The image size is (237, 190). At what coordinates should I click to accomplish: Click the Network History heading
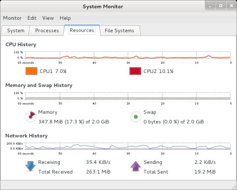pyautogui.click(x=27, y=136)
